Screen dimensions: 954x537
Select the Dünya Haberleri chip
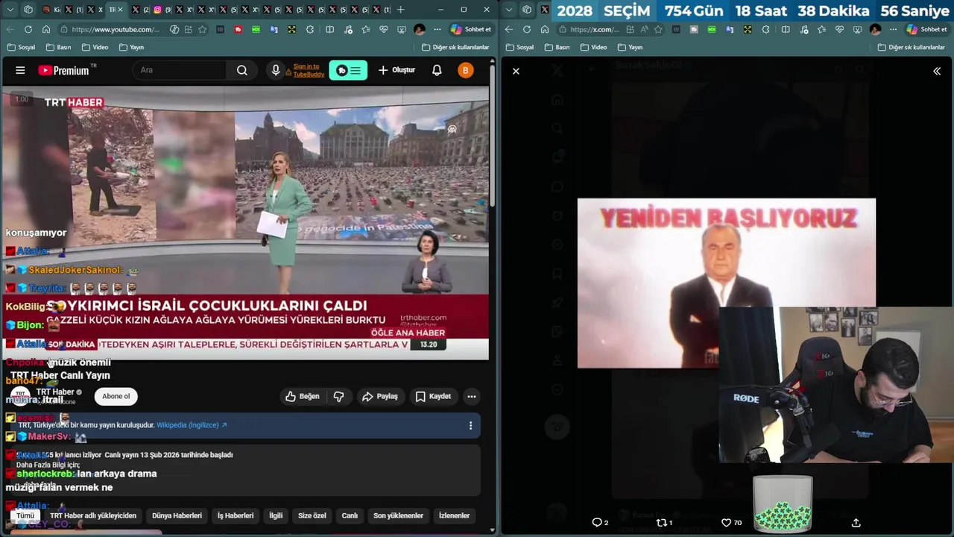pyautogui.click(x=177, y=515)
